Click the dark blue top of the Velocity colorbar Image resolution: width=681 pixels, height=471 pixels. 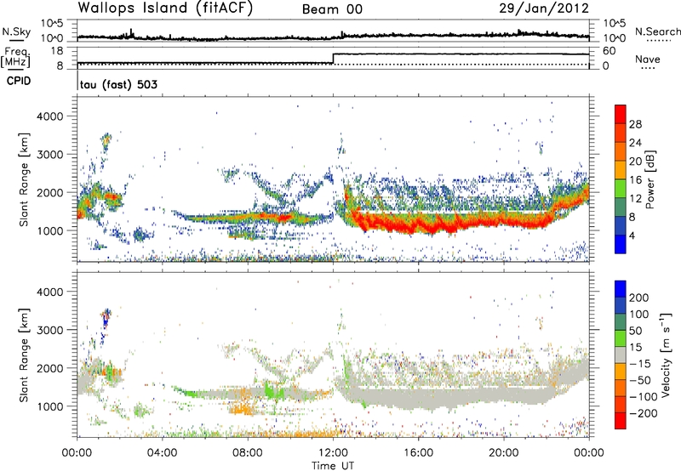point(621,289)
